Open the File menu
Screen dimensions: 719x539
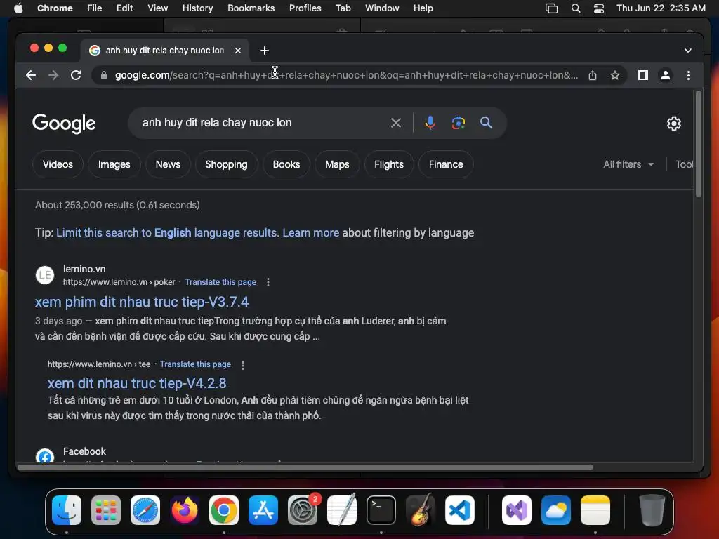point(95,8)
